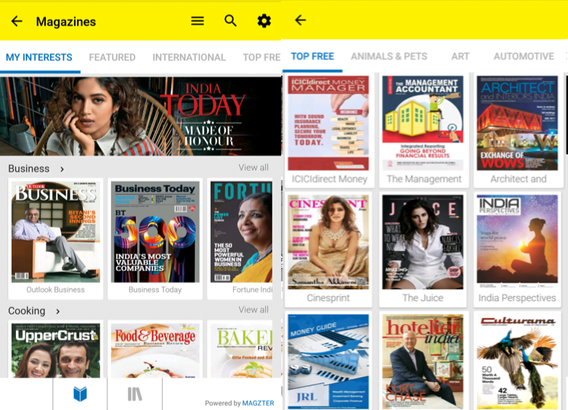This screenshot has height=410, width=568.
Task: Expand Cooking category chevron
Action: pyautogui.click(x=58, y=311)
